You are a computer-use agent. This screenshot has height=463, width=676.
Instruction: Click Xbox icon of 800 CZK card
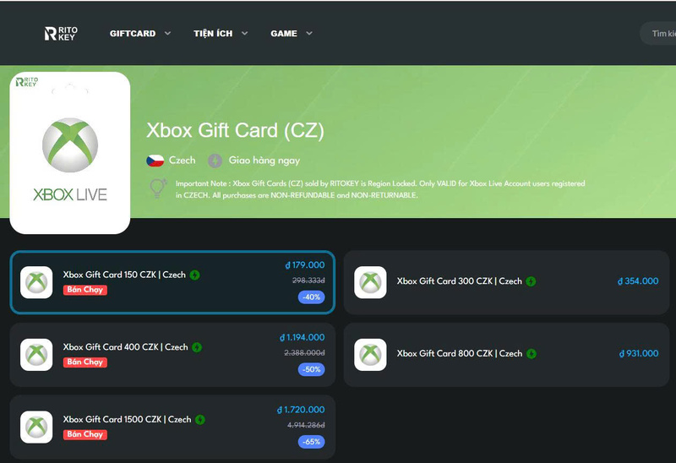370,355
